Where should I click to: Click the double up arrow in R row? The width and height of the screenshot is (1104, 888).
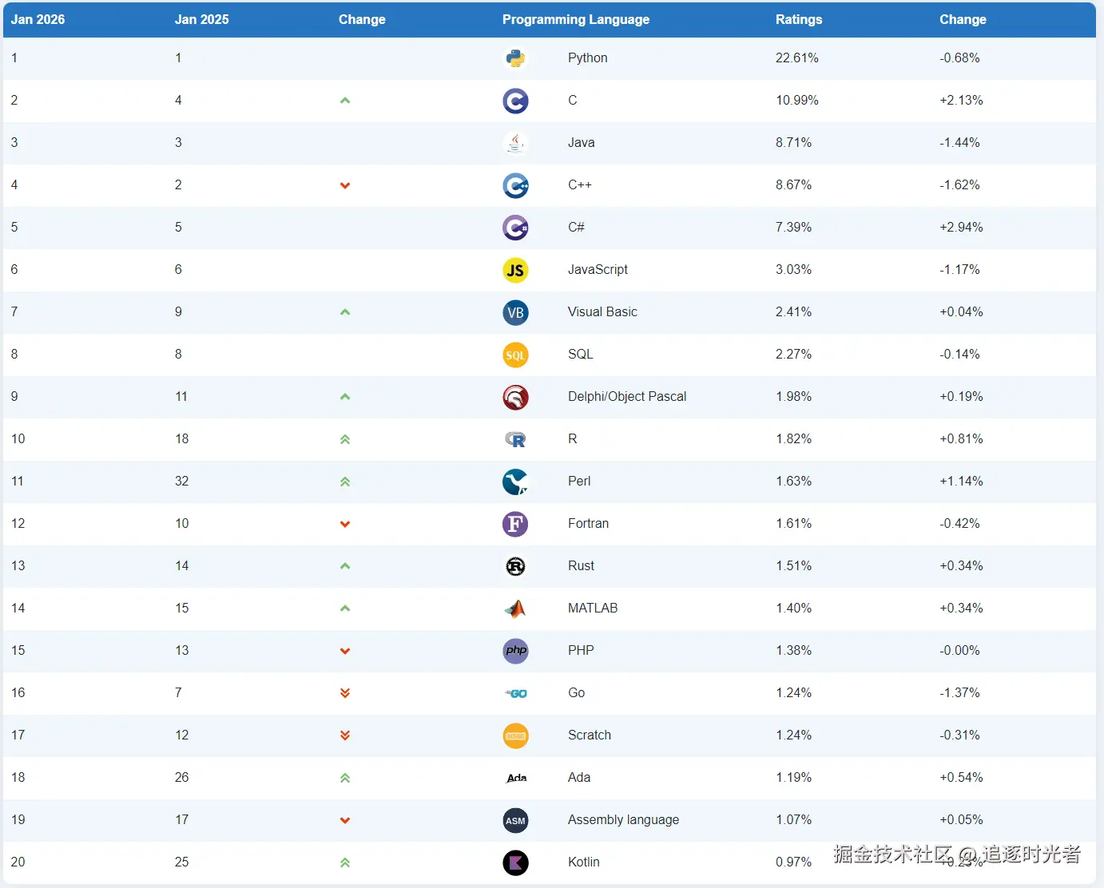(x=345, y=439)
